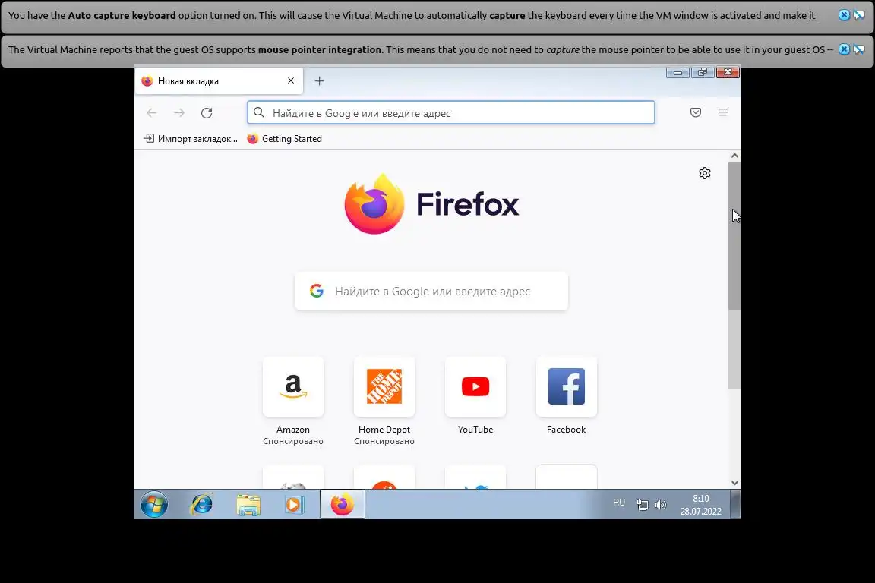The height and width of the screenshot is (583, 875).
Task: Click the magnifier icon in address bar
Action: (259, 112)
